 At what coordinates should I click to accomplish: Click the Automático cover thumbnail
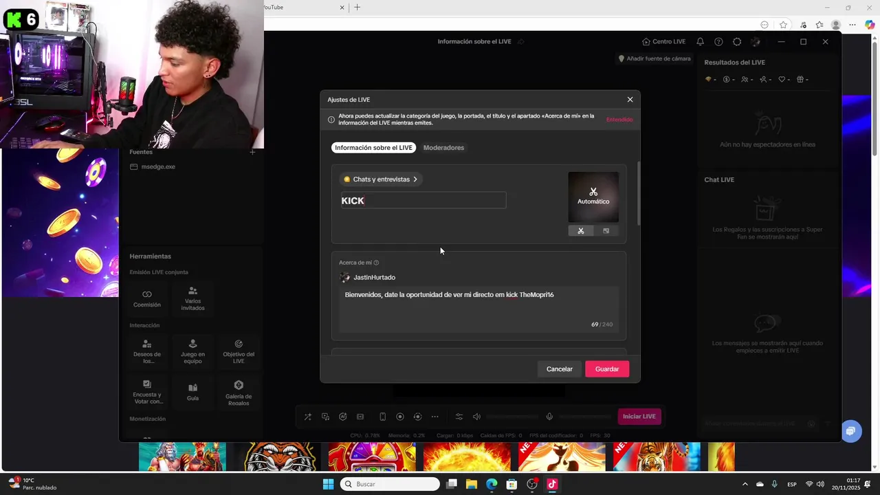click(x=593, y=197)
